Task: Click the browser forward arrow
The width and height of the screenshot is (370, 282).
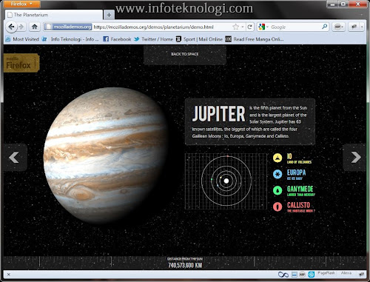Action: pyautogui.click(x=21, y=27)
